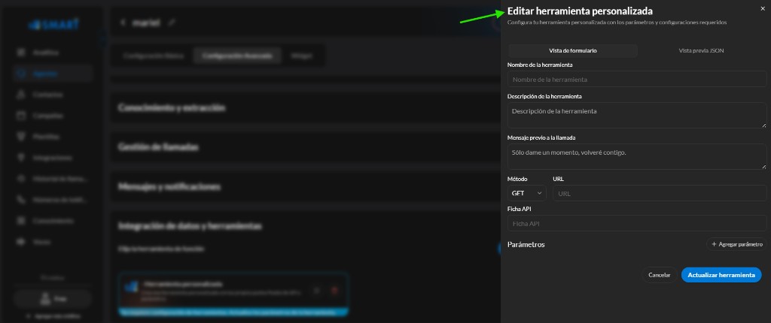771x323 pixels.
Task: Open Campañas in the sidebar
Action: coord(53,116)
